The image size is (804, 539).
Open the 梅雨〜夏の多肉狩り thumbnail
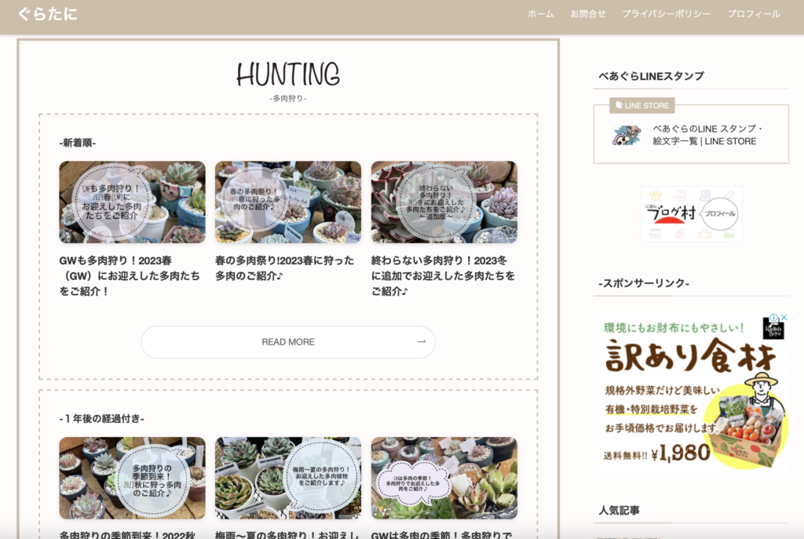click(x=288, y=478)
